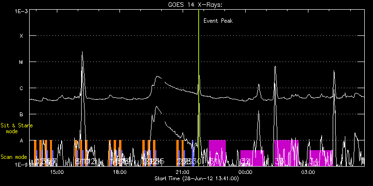Click the "21:00" time axis label
Viewport: 373px width, 186px height.
pos(183,172)
